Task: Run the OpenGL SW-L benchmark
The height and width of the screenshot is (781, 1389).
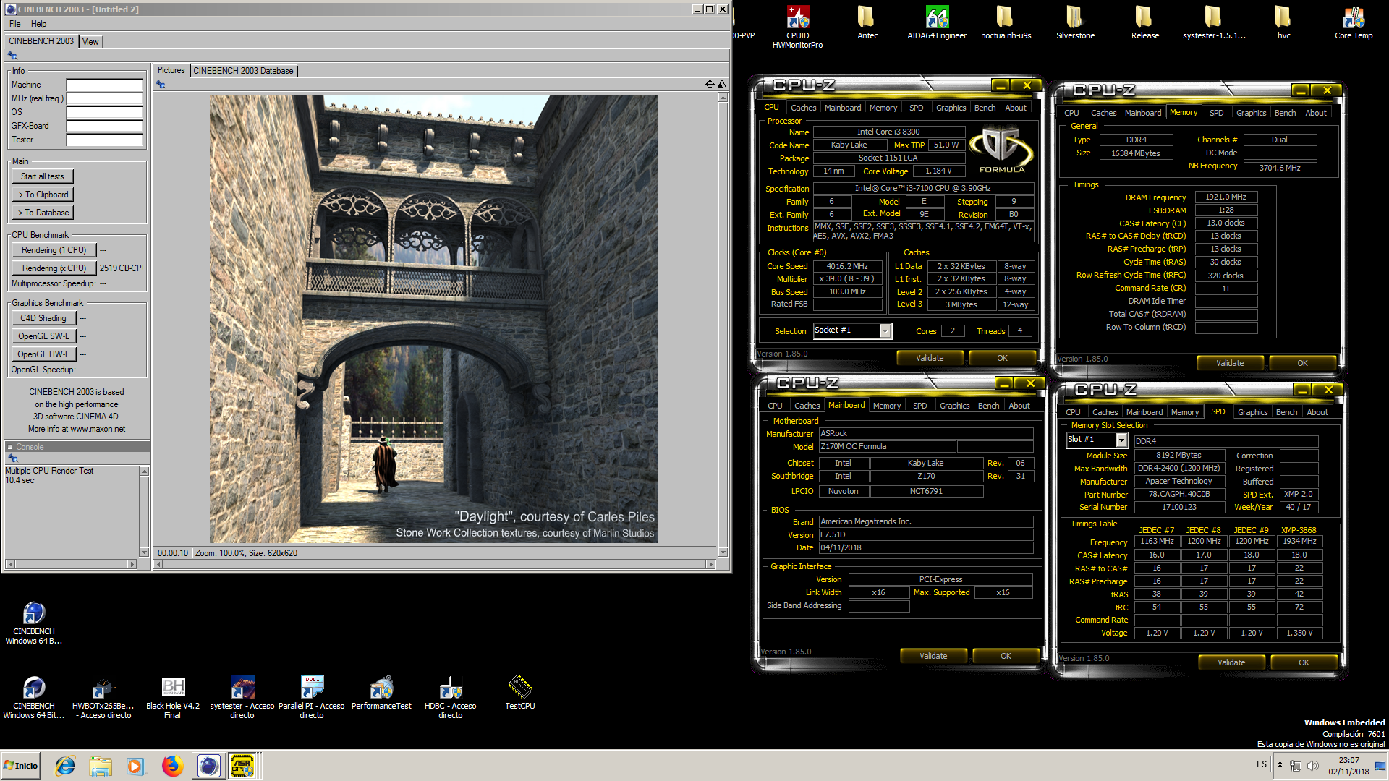Action: tap(43, 336)
